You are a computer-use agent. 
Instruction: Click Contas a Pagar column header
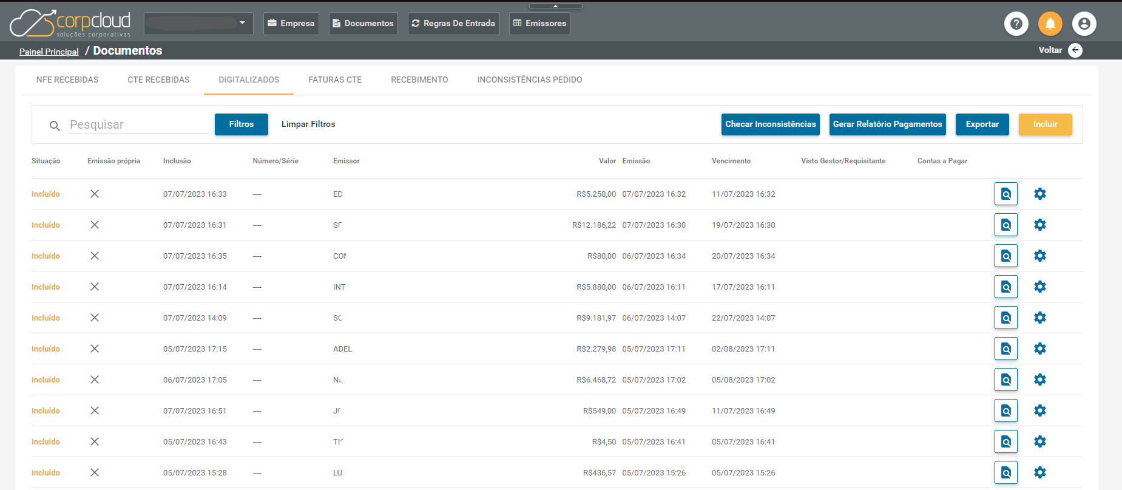(x=942, y=161)
